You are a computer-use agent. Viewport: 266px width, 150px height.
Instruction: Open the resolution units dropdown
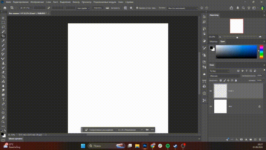(83, 8)
